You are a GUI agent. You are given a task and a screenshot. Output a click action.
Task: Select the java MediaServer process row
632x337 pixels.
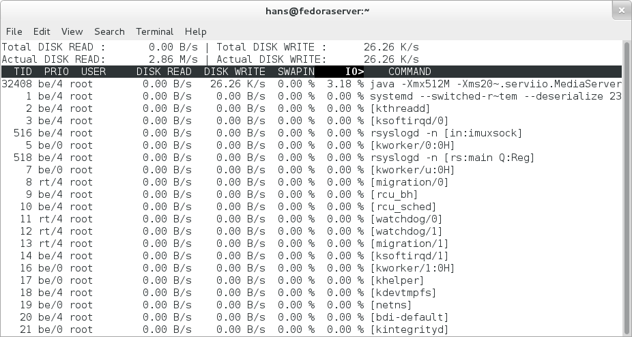(311, 84)
